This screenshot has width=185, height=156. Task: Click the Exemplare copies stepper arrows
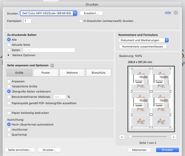pyautogui.click(x=34, y=21)
